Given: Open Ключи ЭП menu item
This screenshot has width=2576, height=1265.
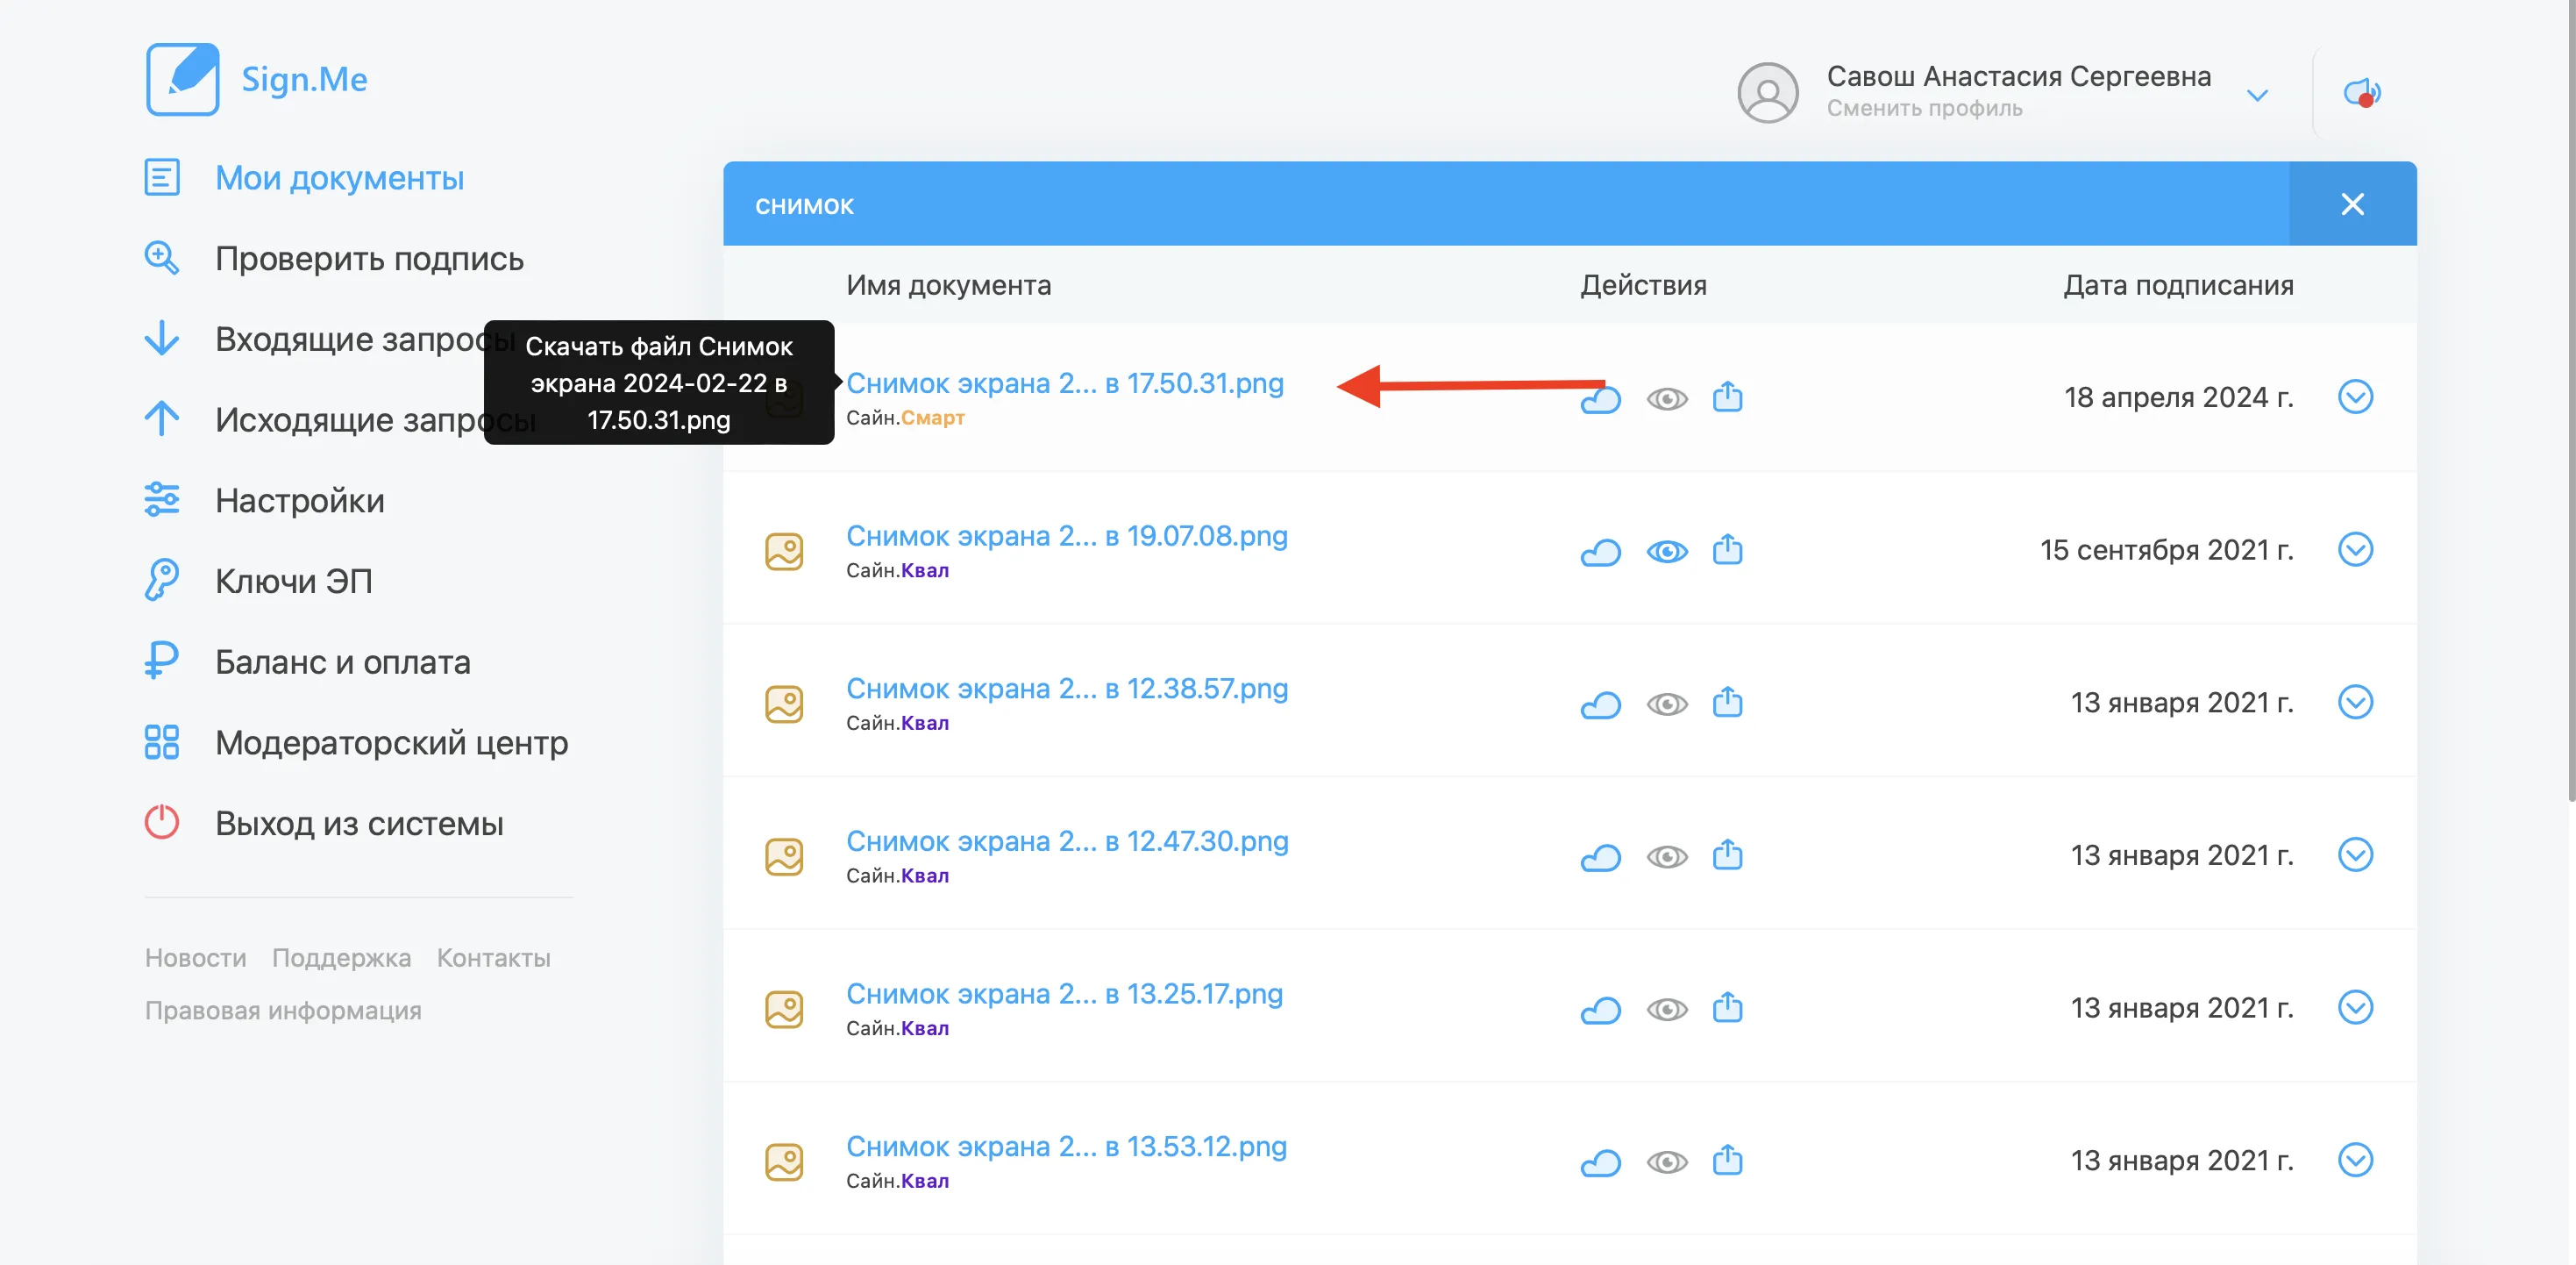Looking at the screenshot, I should pos(293,582).
